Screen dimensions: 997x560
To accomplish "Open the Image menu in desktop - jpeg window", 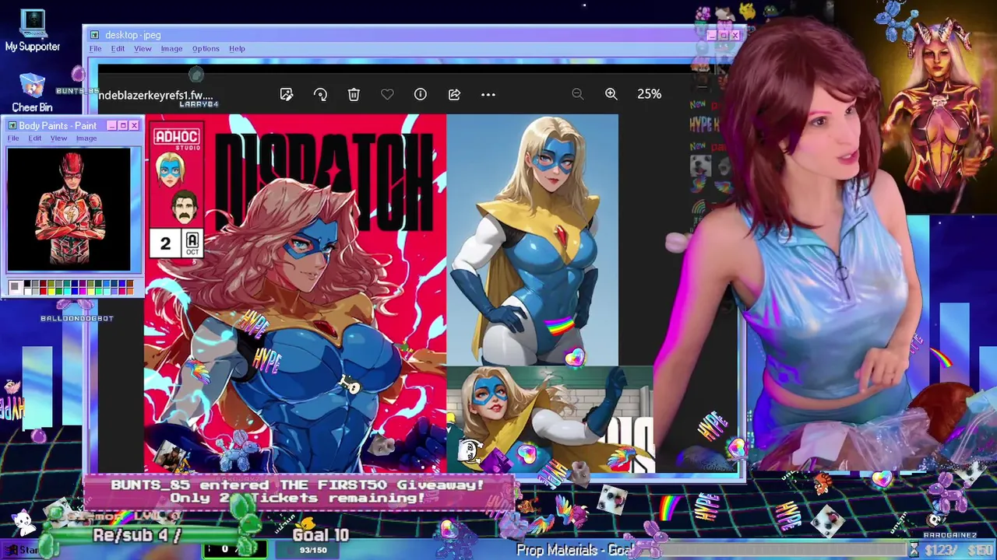I will pyautogui.click(x=171, y=48).
